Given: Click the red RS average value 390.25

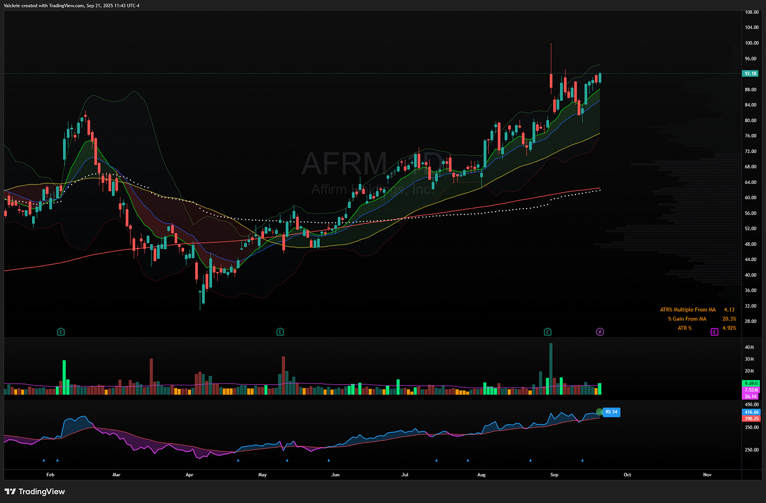Looking at the screenshot, I should coord(751,418).
